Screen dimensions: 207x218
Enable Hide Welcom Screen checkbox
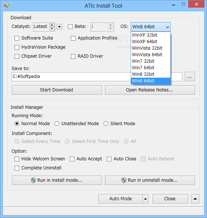click(x=17, y=159)
